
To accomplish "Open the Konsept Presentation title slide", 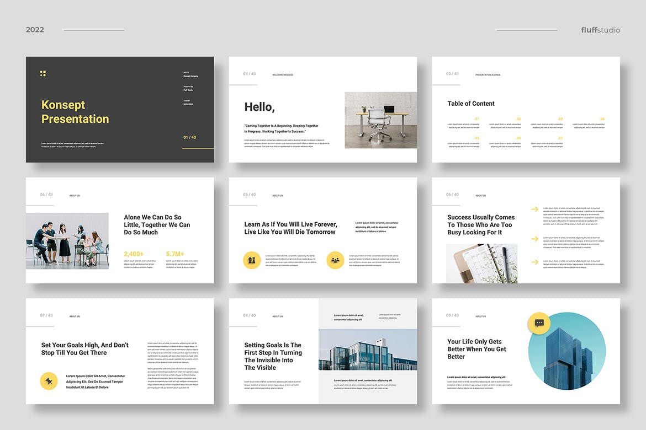I will pos(120,110).
